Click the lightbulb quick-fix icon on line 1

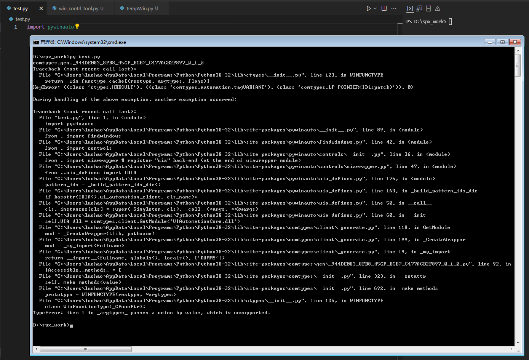[x=77, y=26]
